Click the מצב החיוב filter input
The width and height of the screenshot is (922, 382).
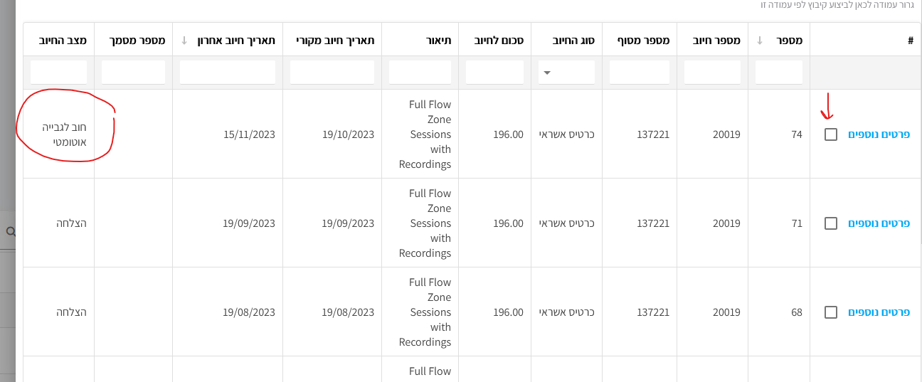coord(59,73)
